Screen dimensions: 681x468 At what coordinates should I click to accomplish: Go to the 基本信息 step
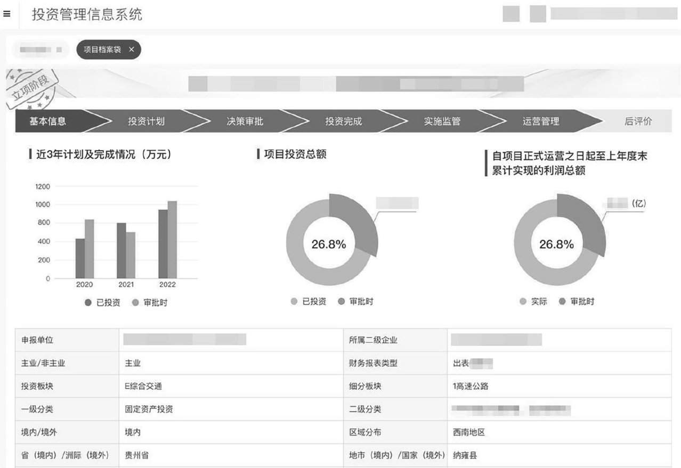click(48, 121)
